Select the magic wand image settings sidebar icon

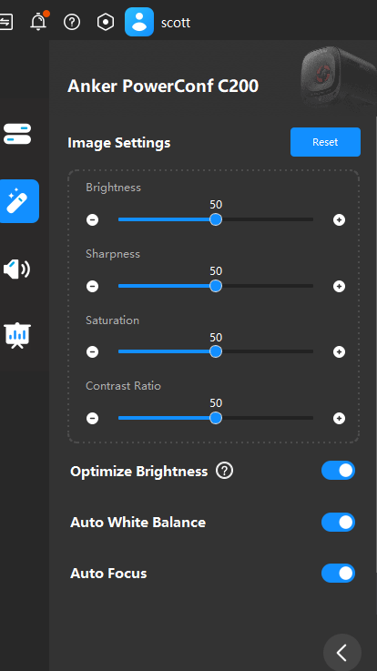(x=19, y=201)
